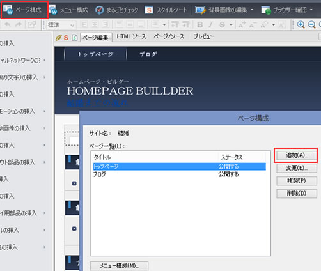Expand 背景画像の編集 dropdown arrow
321x271 pixels.
tap(252, 10)
